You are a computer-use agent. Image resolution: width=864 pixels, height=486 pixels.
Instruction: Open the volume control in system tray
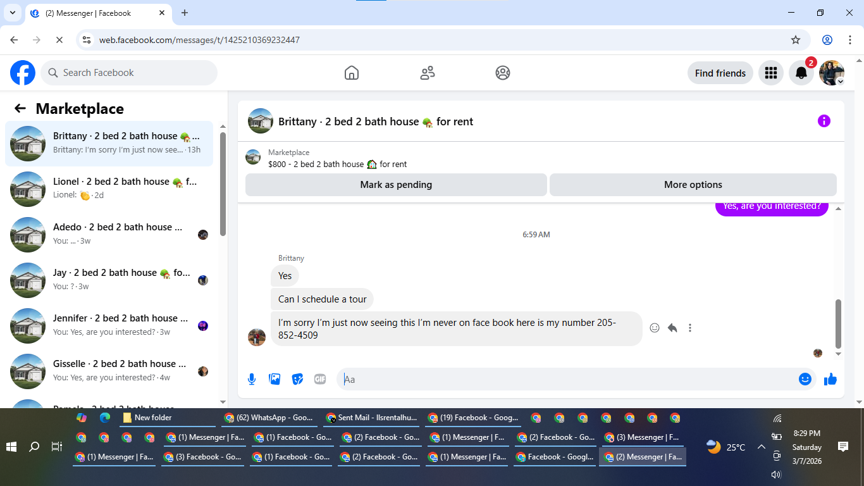coord(777,474)
